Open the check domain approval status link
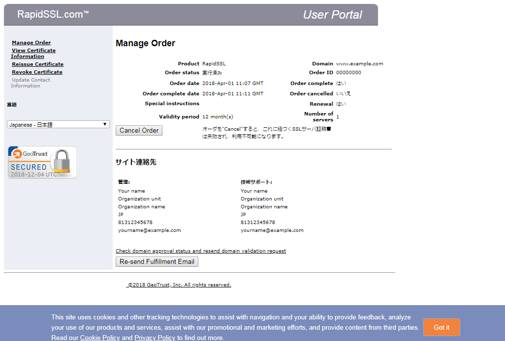The height and width of the screenshot is (341, 505). 201,251
